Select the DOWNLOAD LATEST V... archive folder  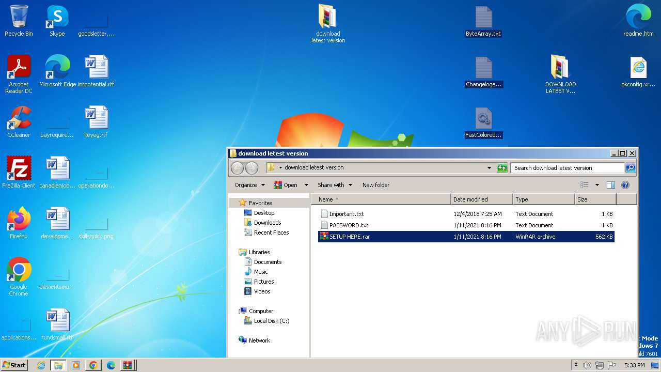click(560, 74)
